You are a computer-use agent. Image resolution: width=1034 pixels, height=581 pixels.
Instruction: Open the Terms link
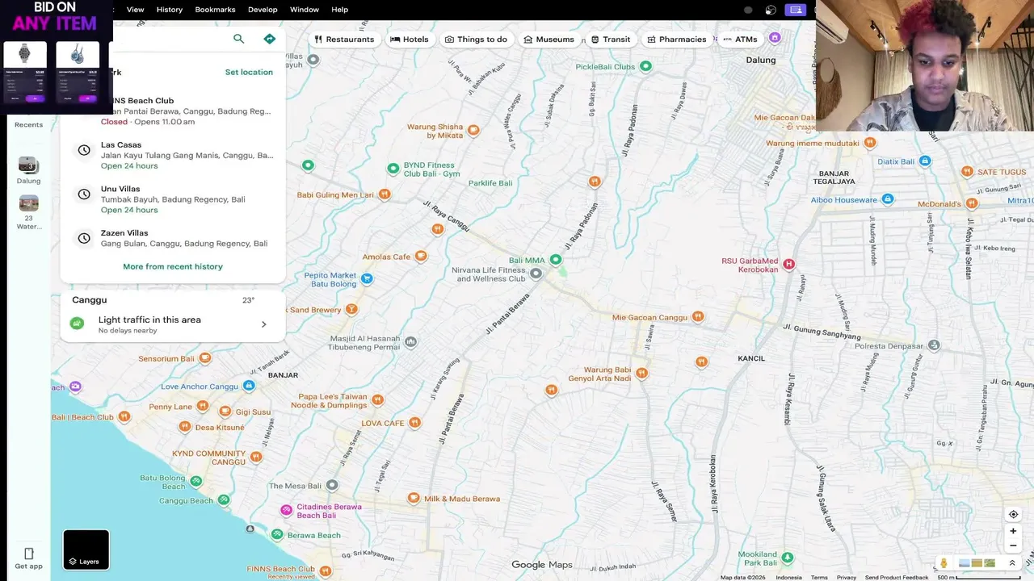[x=819, y=577]
